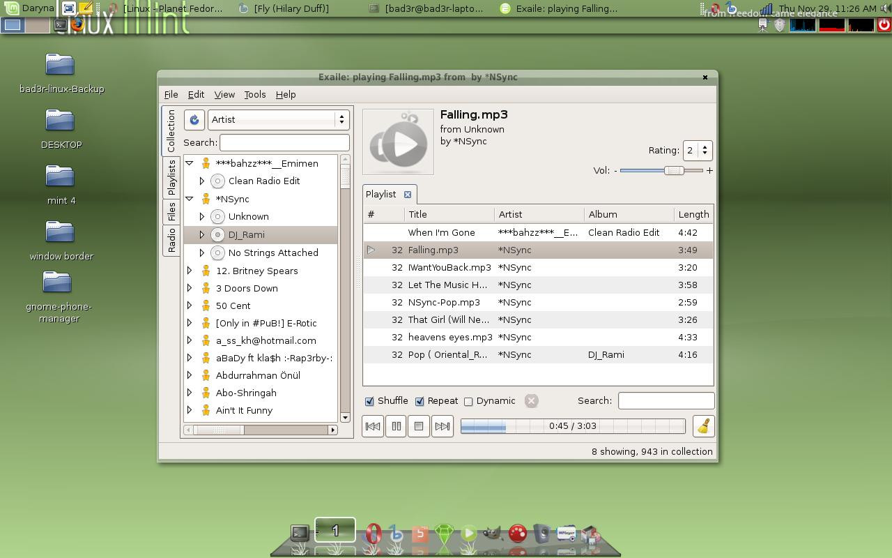Viewport: 892px width, 558px height.
Task: Click artist icon beside 50 Cent
Action: point(206,306)
